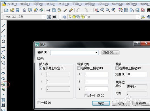This screenshot has width=150, height=111.
Task: Click the scale X input field
Action: coord(96,74)
